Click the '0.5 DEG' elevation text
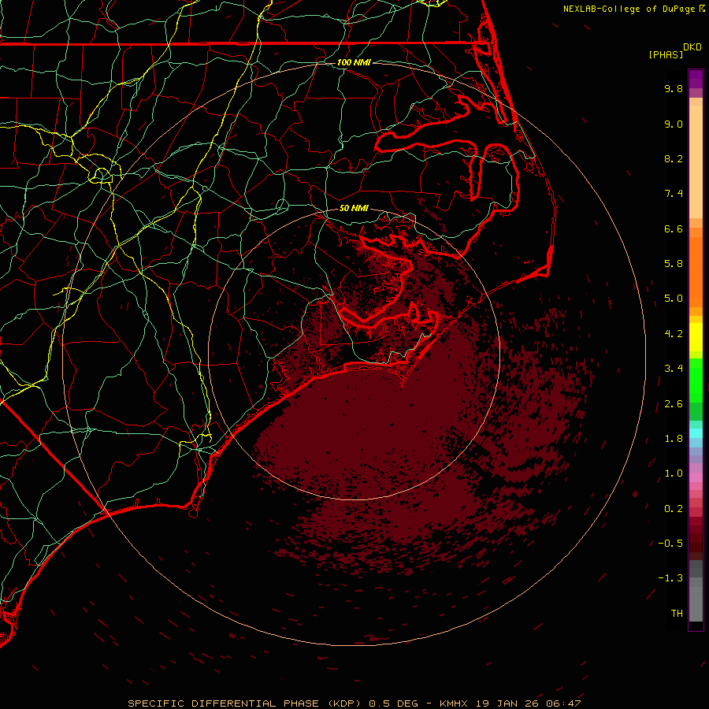The image size is (709, 709). pos(393,703)
